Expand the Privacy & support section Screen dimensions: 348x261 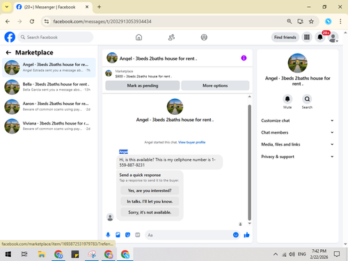pos(297,157)
